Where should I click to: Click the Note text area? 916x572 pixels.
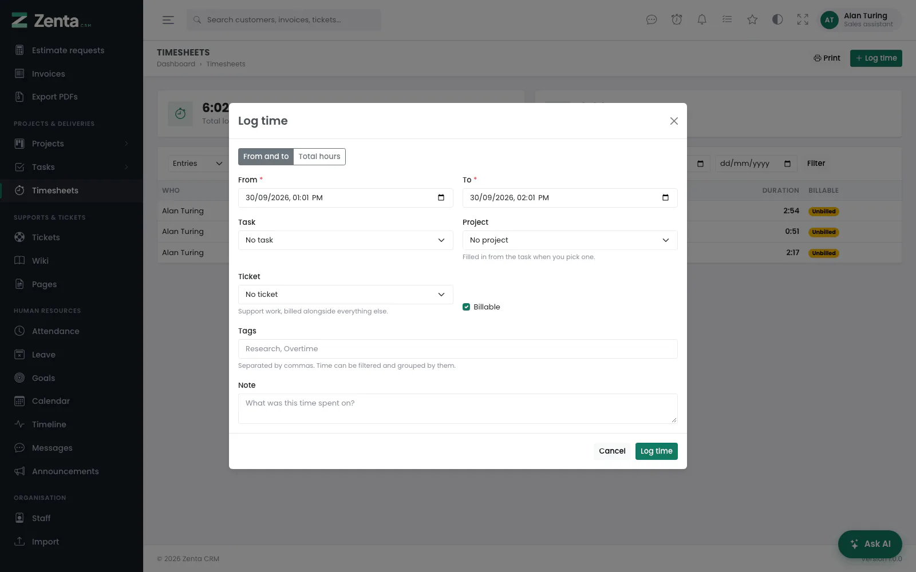[x=458, y=408]
